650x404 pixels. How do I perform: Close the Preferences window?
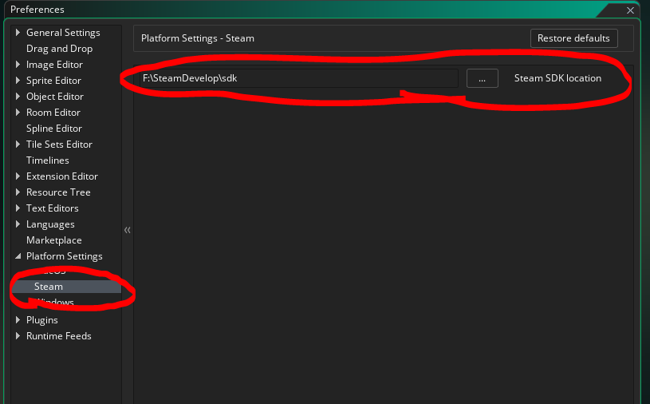tap(630, 10)
